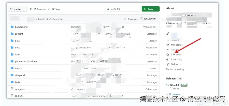Image resolution: width=229 pixels, height=106 pixels.
Task: Open the sidepanel folder name
Action: click(x=20, y=75)
